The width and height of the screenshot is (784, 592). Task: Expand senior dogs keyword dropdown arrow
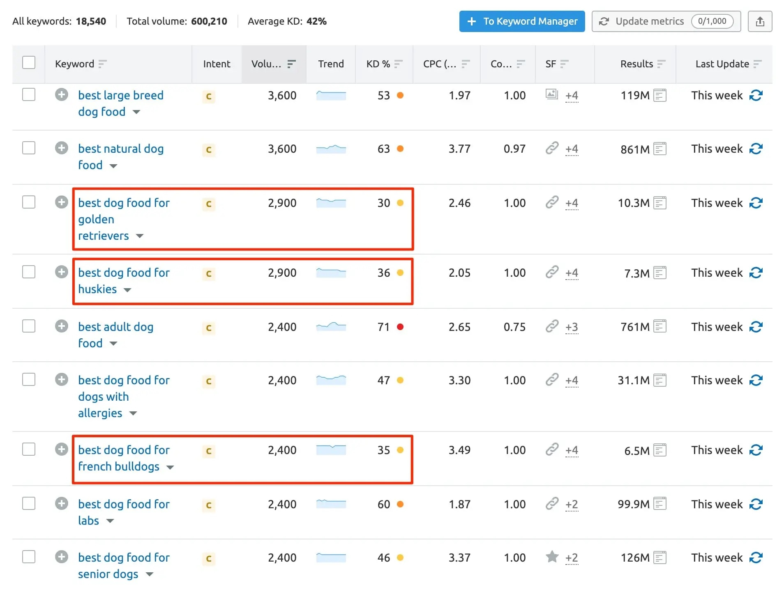tap(150, 574)
